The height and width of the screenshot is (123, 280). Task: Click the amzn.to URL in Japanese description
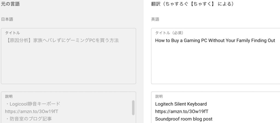[32, 112]
